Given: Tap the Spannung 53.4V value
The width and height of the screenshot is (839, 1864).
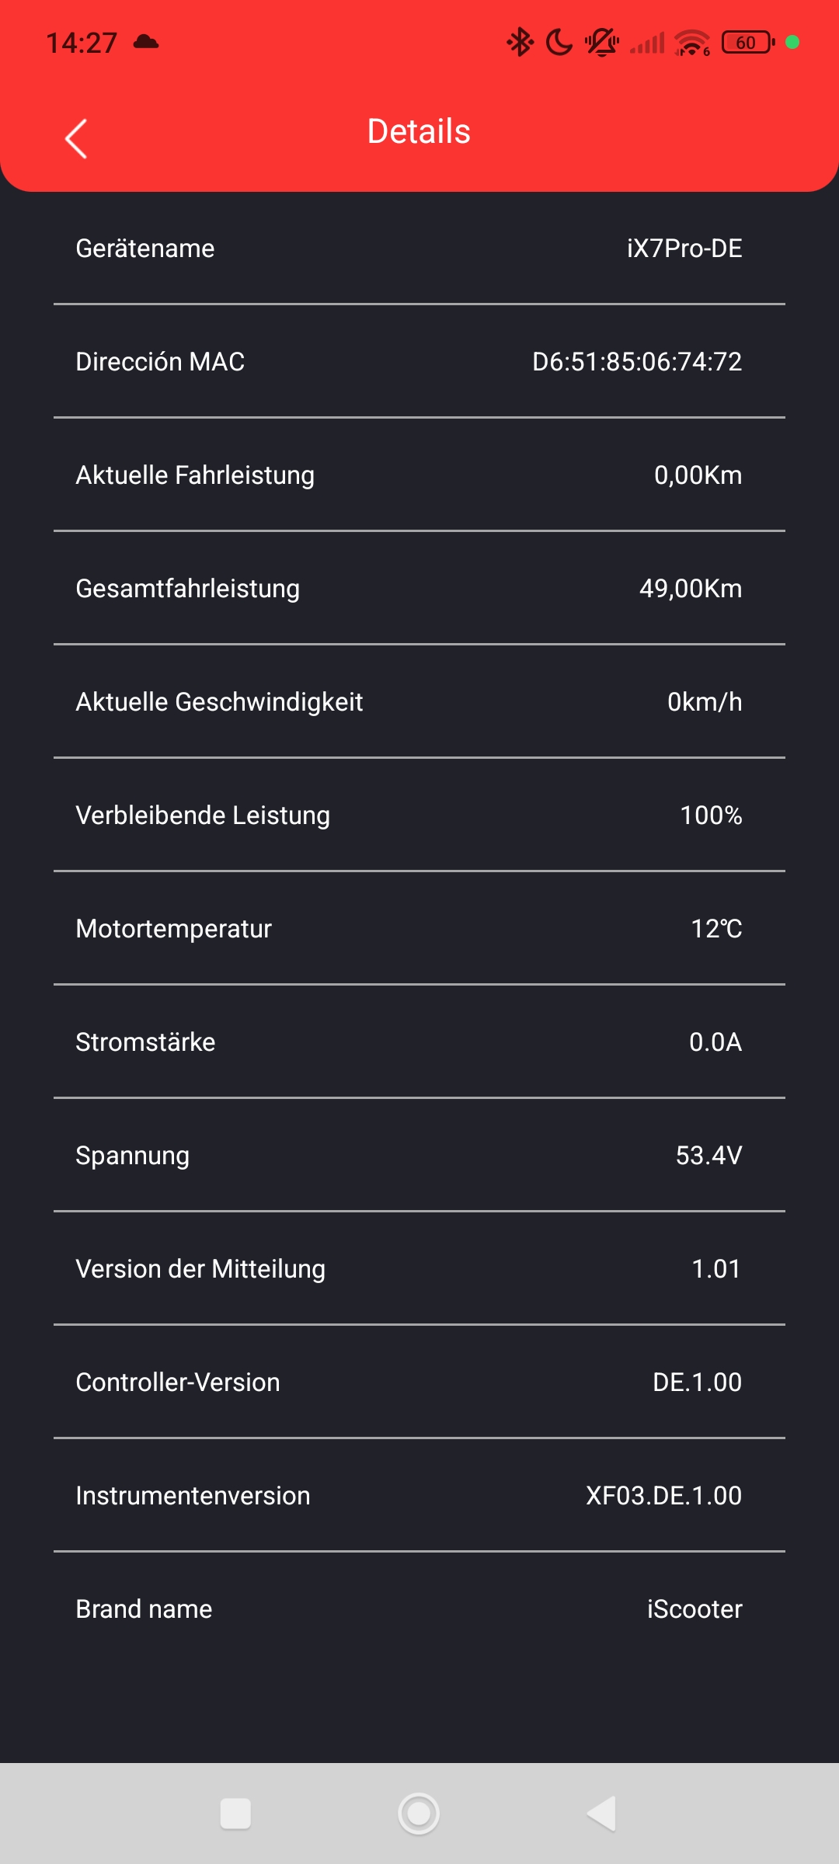Looking at the screenshot, I should point(708,1156).
